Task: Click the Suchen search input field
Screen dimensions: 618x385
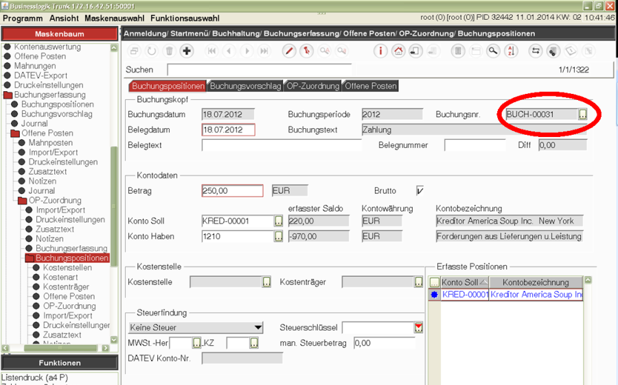Action: point(259,70)
